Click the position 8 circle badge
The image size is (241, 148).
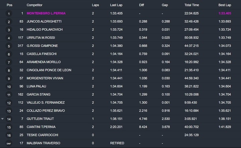(9, 70)
